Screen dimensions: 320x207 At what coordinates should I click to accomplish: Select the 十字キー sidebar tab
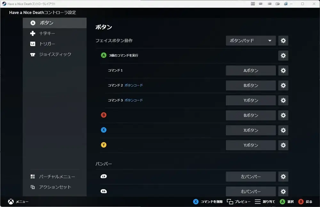click(x=54, y=33)
